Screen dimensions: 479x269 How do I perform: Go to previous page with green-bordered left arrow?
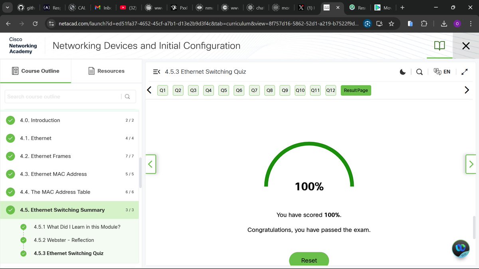pos(150,164)
